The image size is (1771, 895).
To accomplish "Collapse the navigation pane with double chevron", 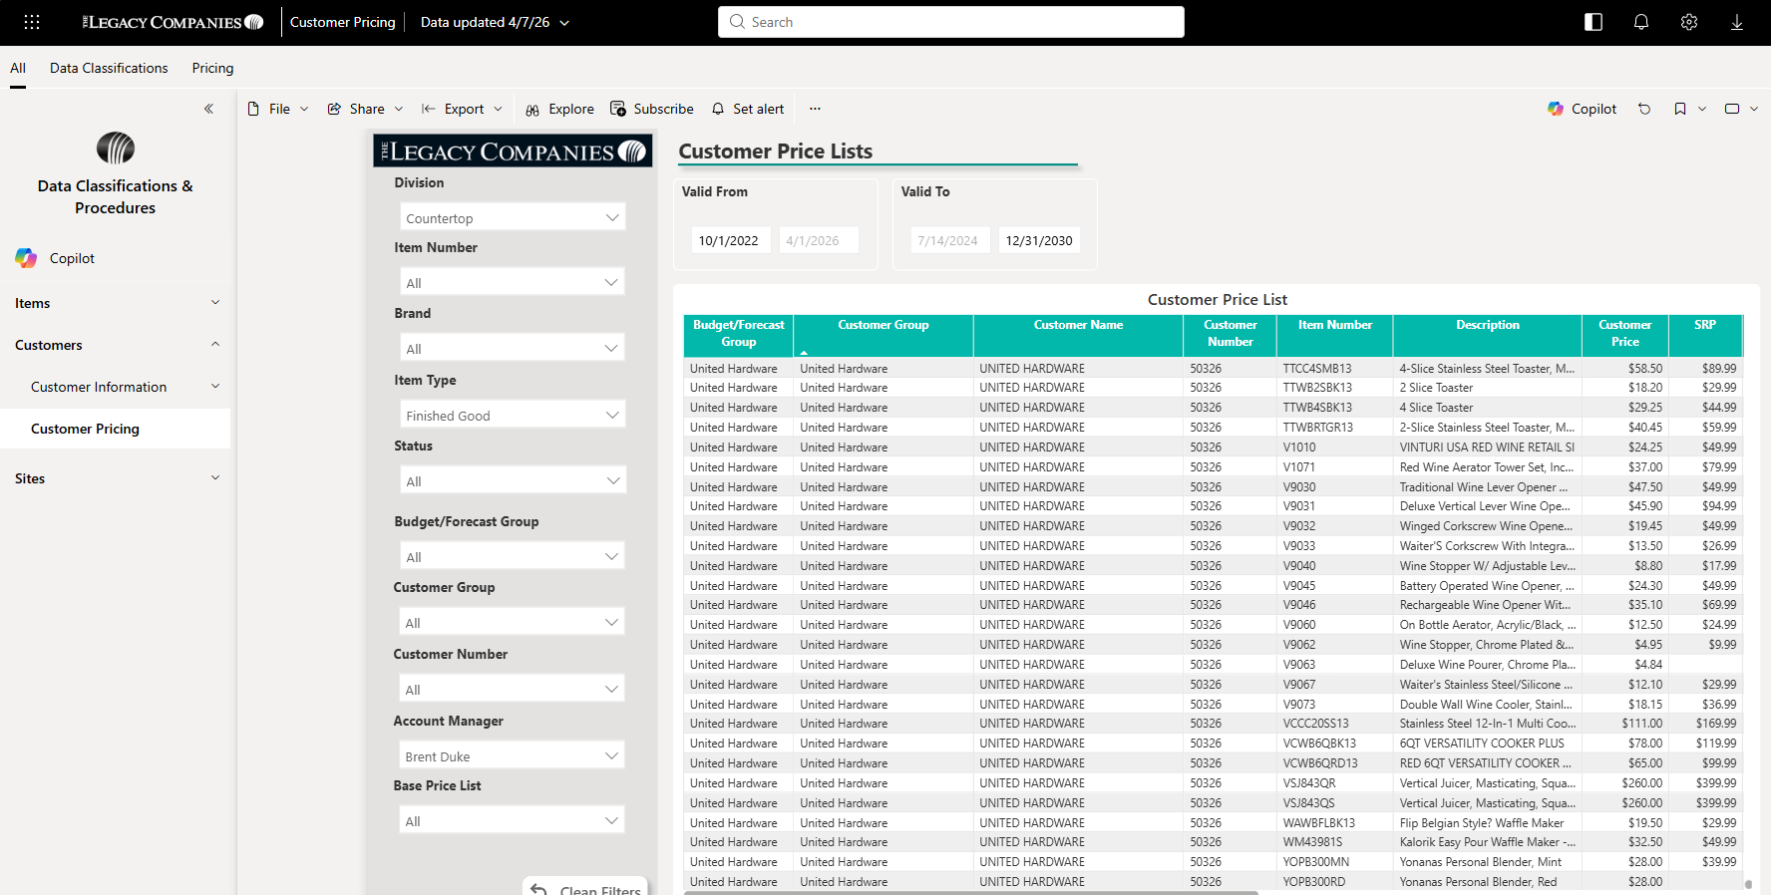I will (208, 109).
